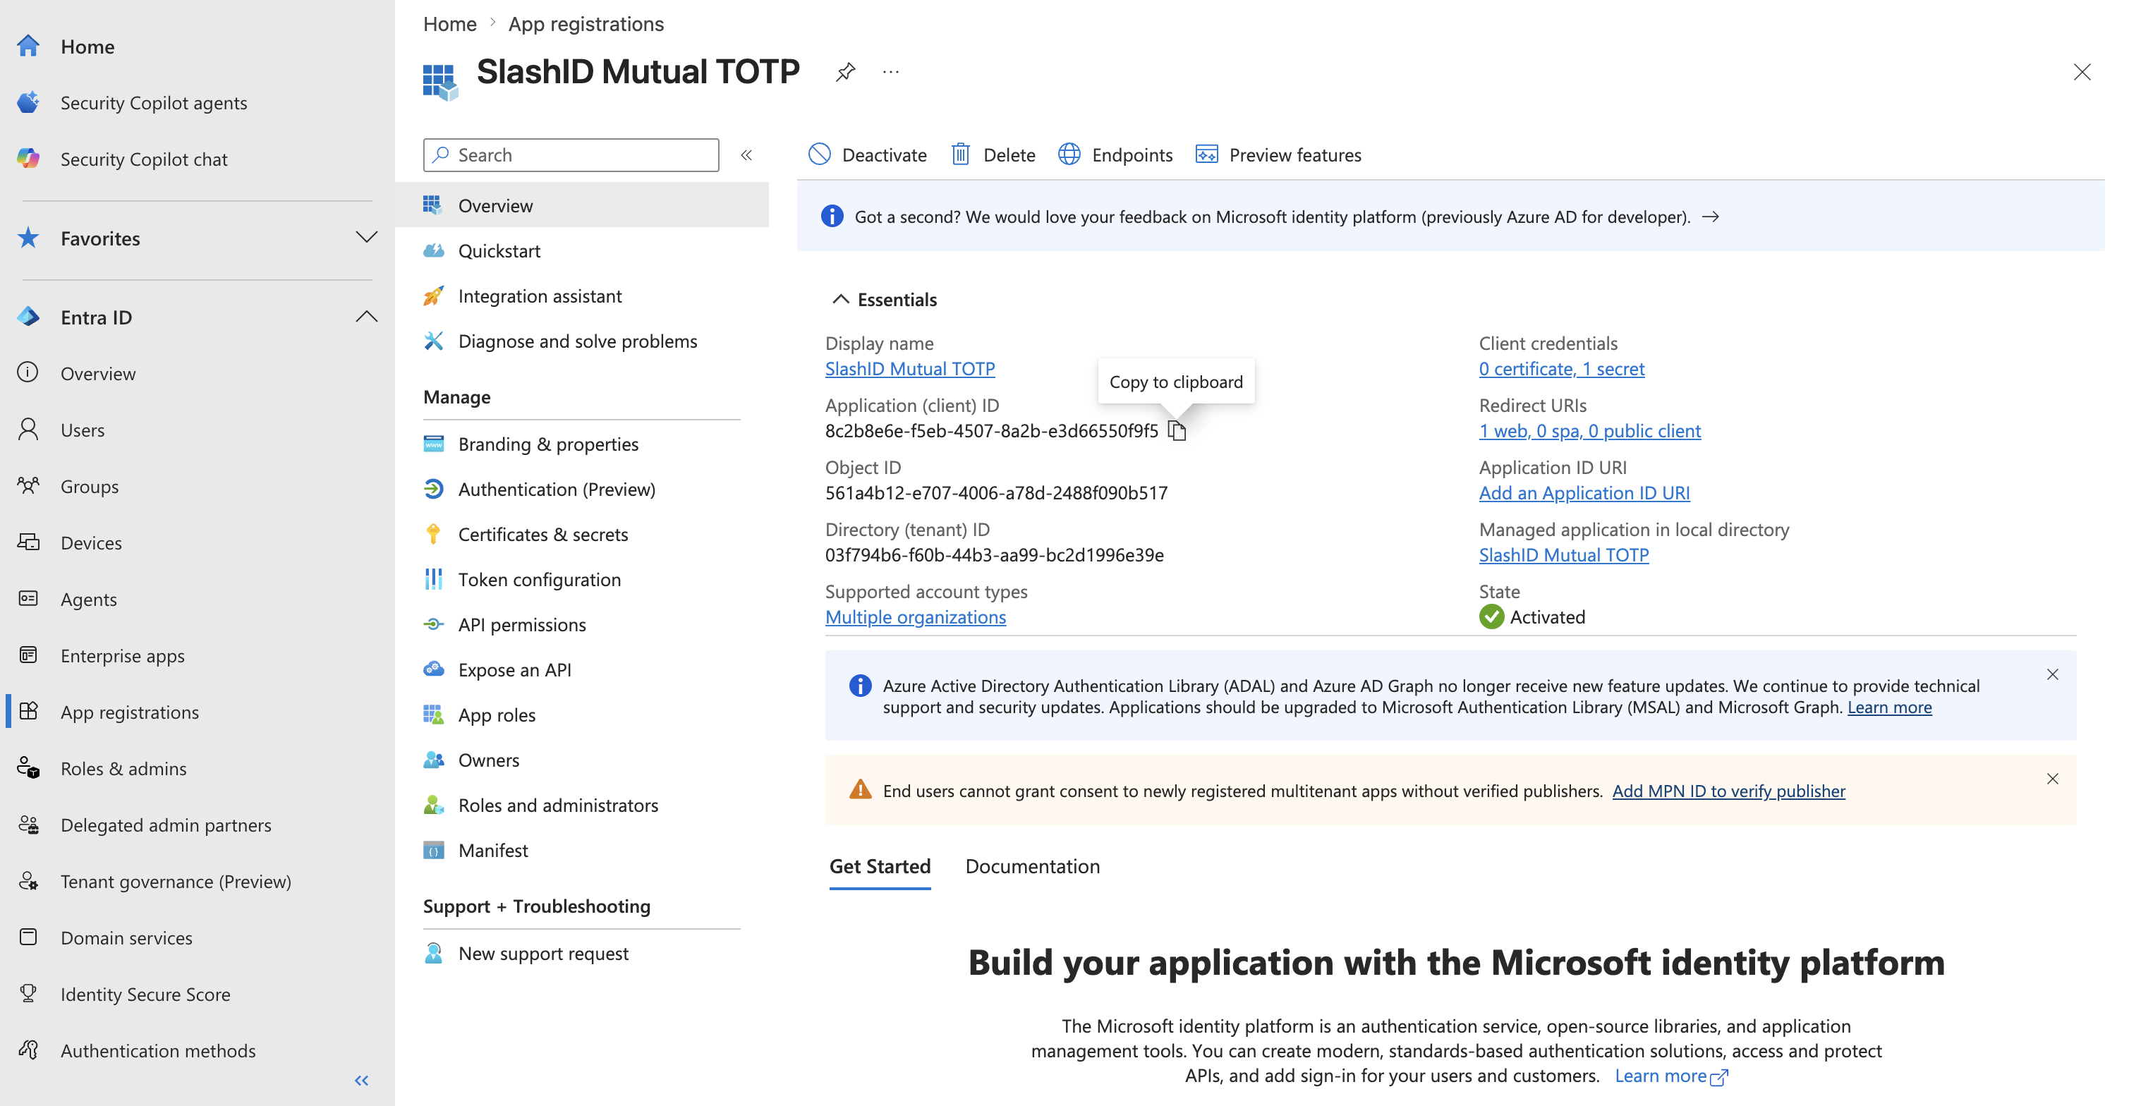This screenshot has width=2129, height=1106.
Task: Open Security Copilot chat
Action: pyautogui.click(x=144, y=159)
